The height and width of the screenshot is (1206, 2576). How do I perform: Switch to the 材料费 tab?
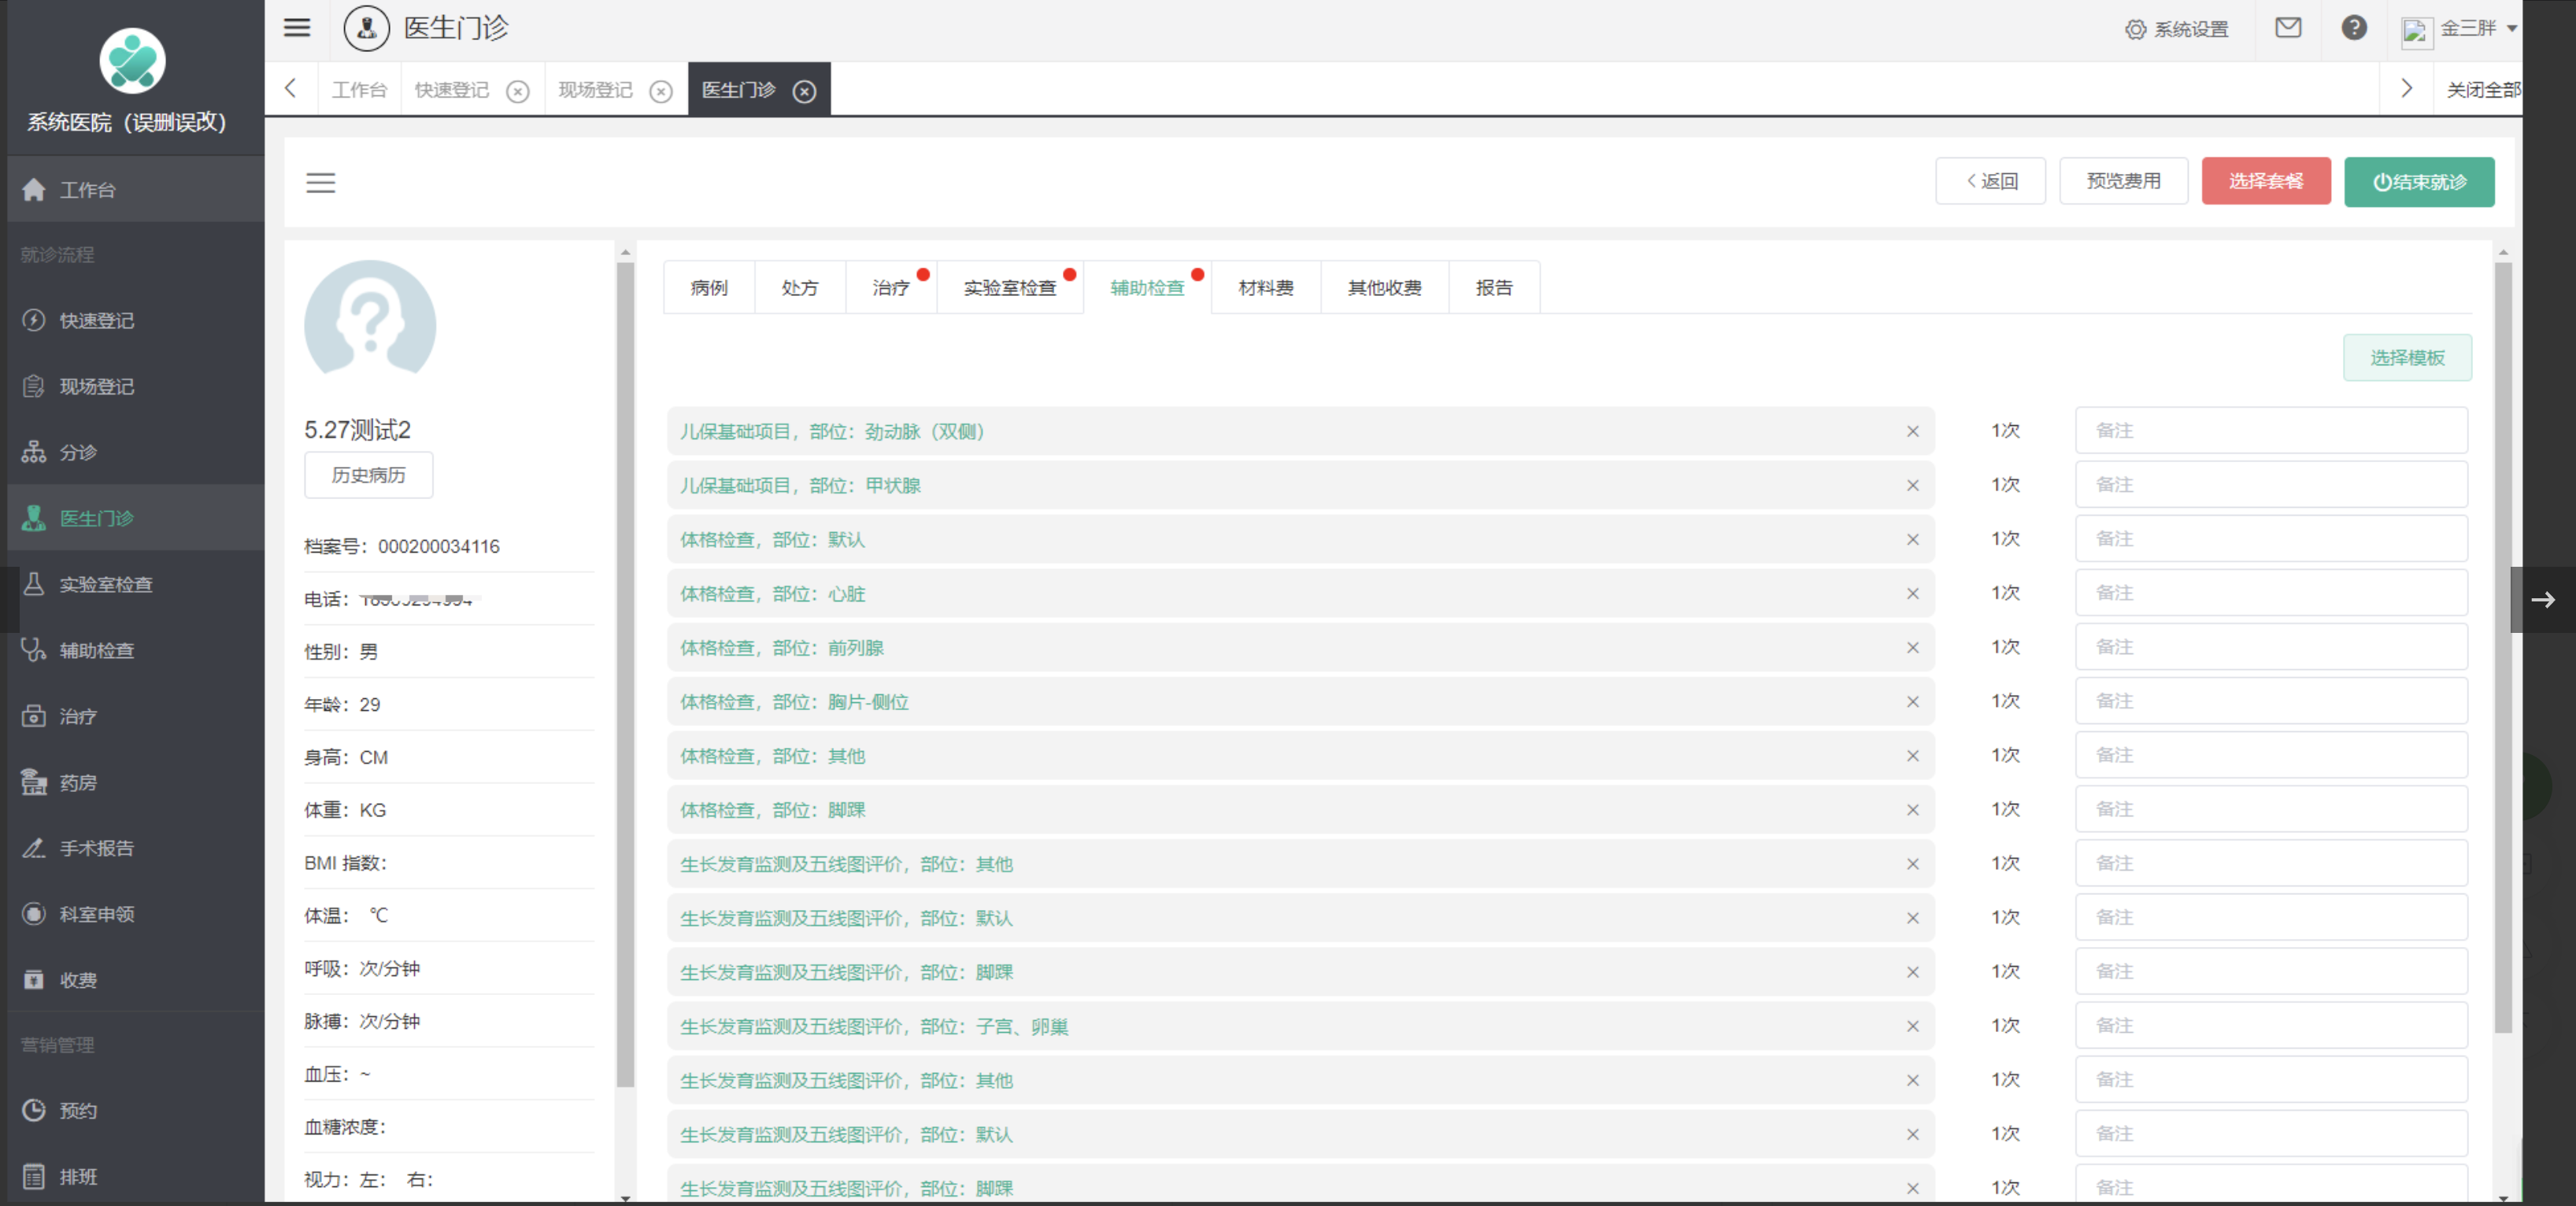coord(1266,287)
